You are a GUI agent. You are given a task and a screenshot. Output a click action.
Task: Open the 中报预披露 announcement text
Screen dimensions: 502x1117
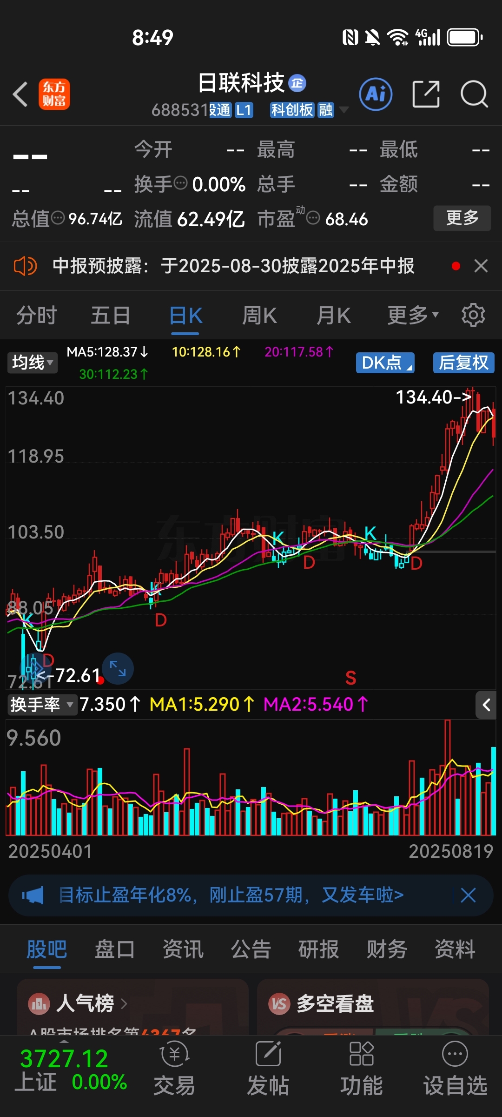point(233,266)
